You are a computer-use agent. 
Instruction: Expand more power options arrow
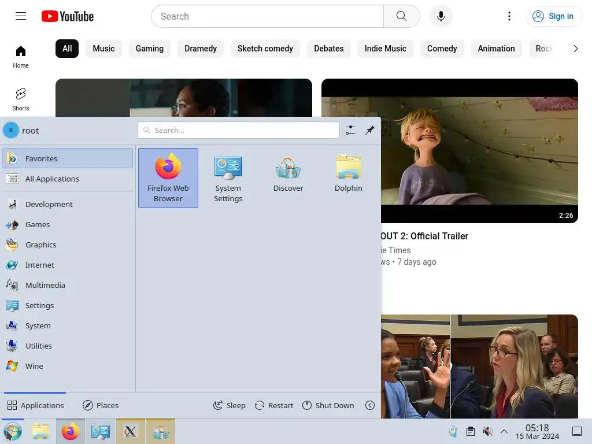(370, 405)
